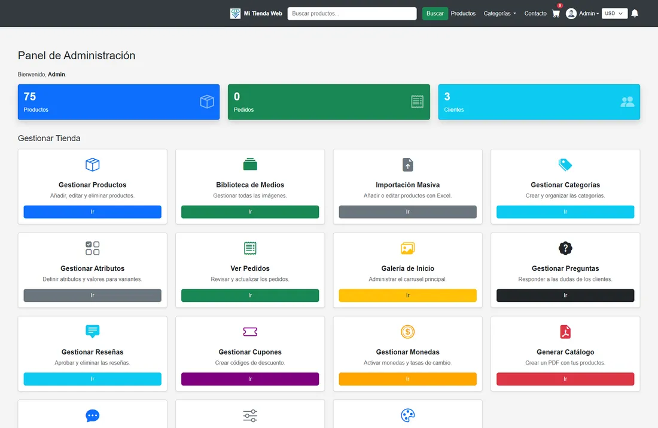The width and height of the screenshot is (658, 428).
Task: Click the Ver Pedidos card title
Action: point(250,268)
